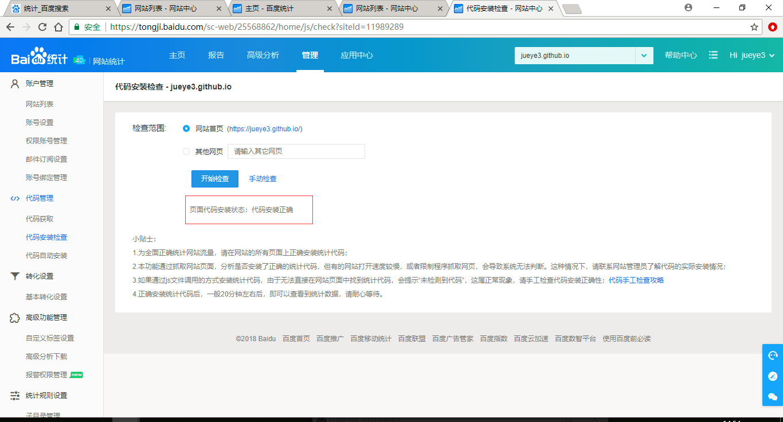Screen dimensions: 783x422
Task: Click the browser address bar URL
Action: tap(257, 27)
